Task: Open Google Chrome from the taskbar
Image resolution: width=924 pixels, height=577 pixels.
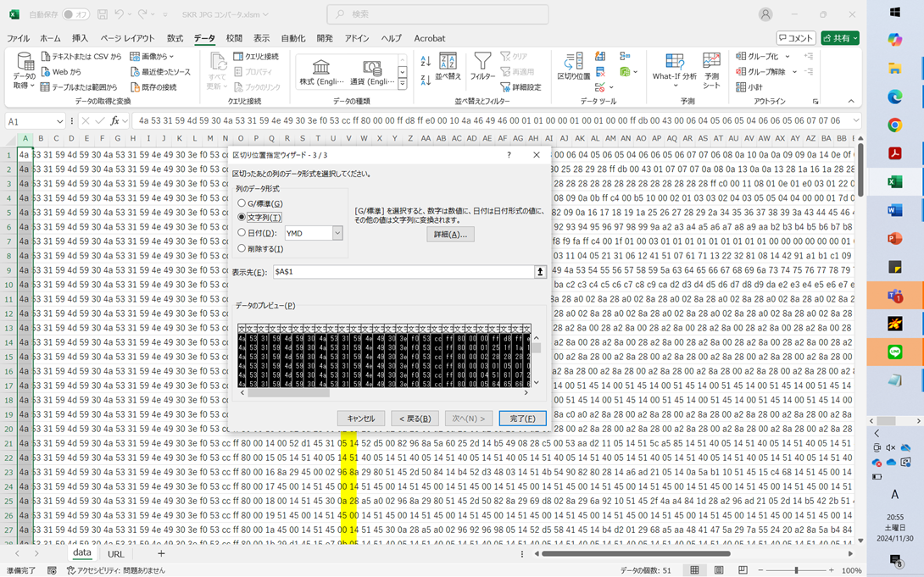Action: point(894,125)
